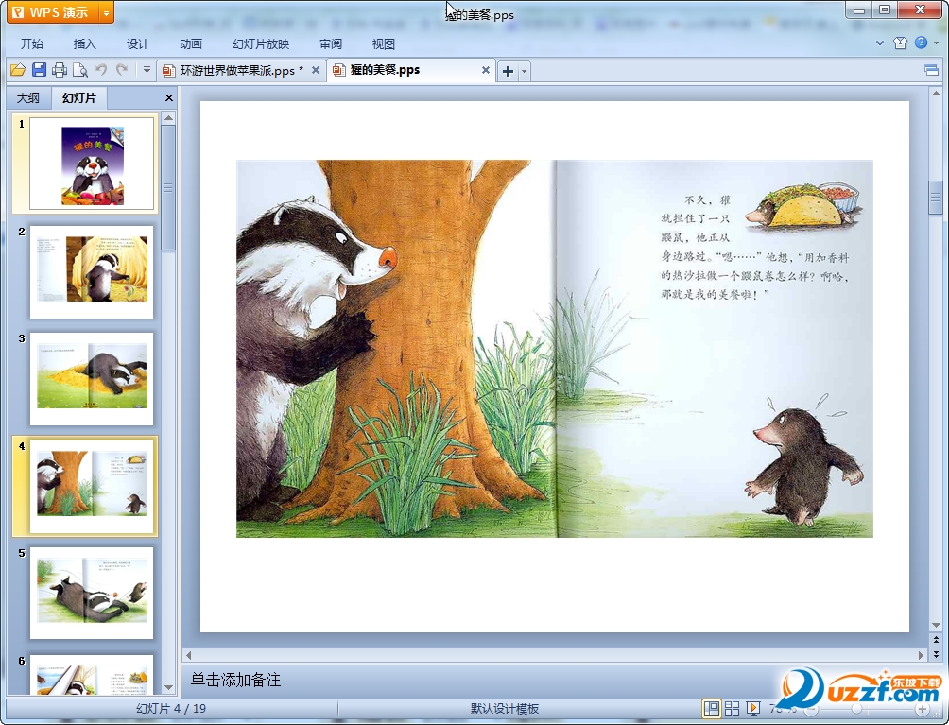Click the horizontal scrollbar right arrow

922,655
